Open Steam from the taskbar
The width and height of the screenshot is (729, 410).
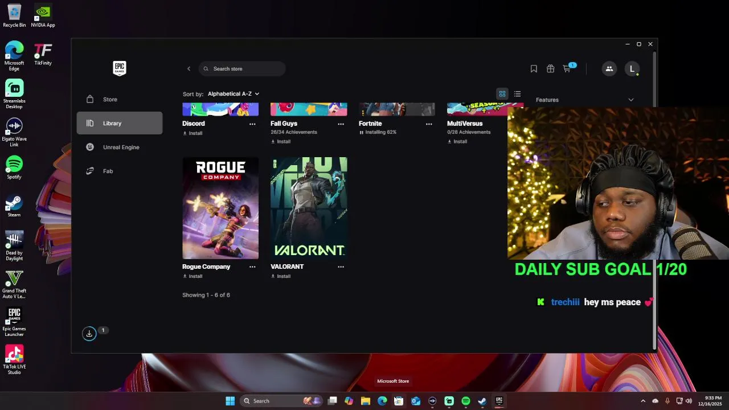point(482,401)
